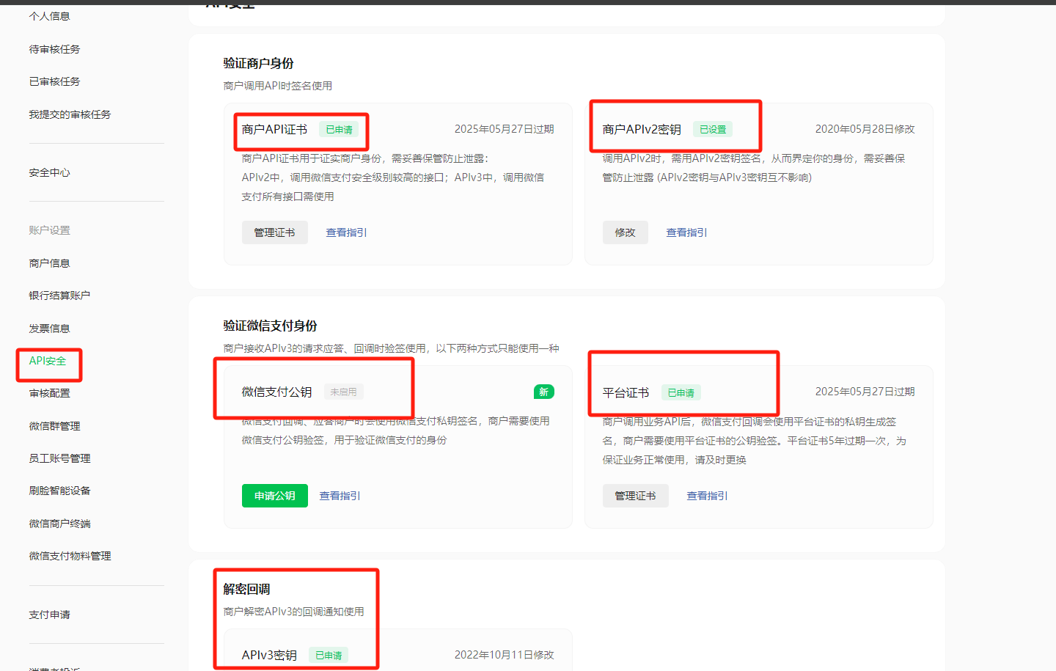This screenshot has width=1056, height=671.
Task: Click 修改 button for 商户APIv2密钥
Action: coord(626,232)
